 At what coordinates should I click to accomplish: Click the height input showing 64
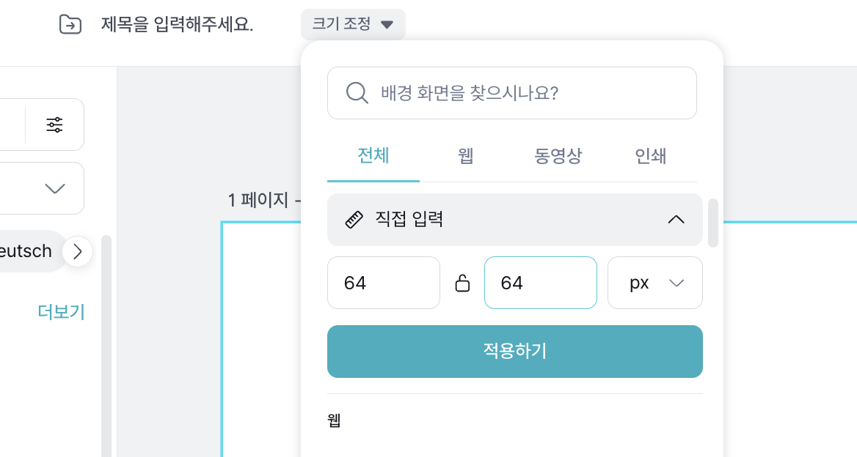pos(540,283)
